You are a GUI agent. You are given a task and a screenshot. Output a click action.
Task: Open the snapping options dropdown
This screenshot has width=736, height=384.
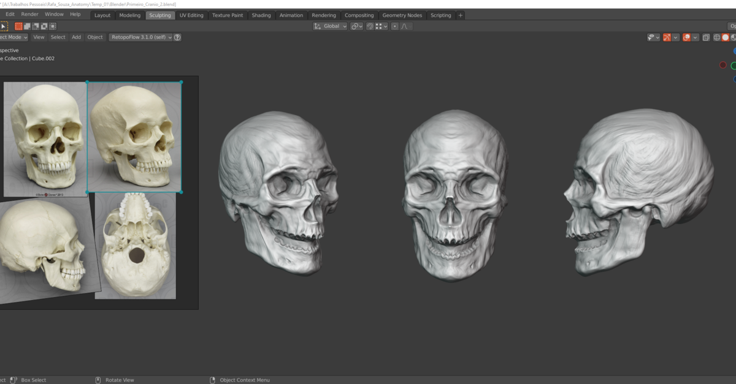385,26
